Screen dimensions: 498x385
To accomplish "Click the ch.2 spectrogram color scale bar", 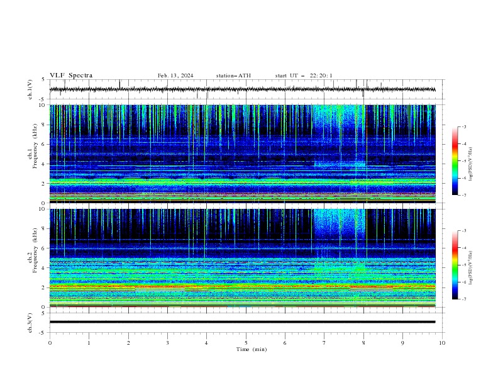I will (x=455, y=265).
